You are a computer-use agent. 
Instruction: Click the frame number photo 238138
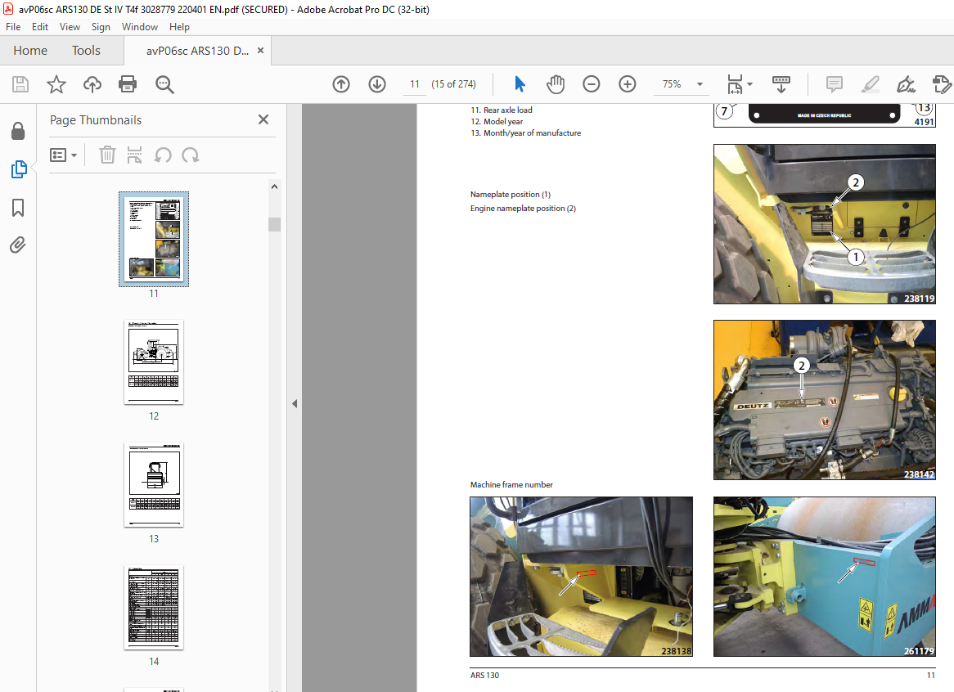coord(581,577)
